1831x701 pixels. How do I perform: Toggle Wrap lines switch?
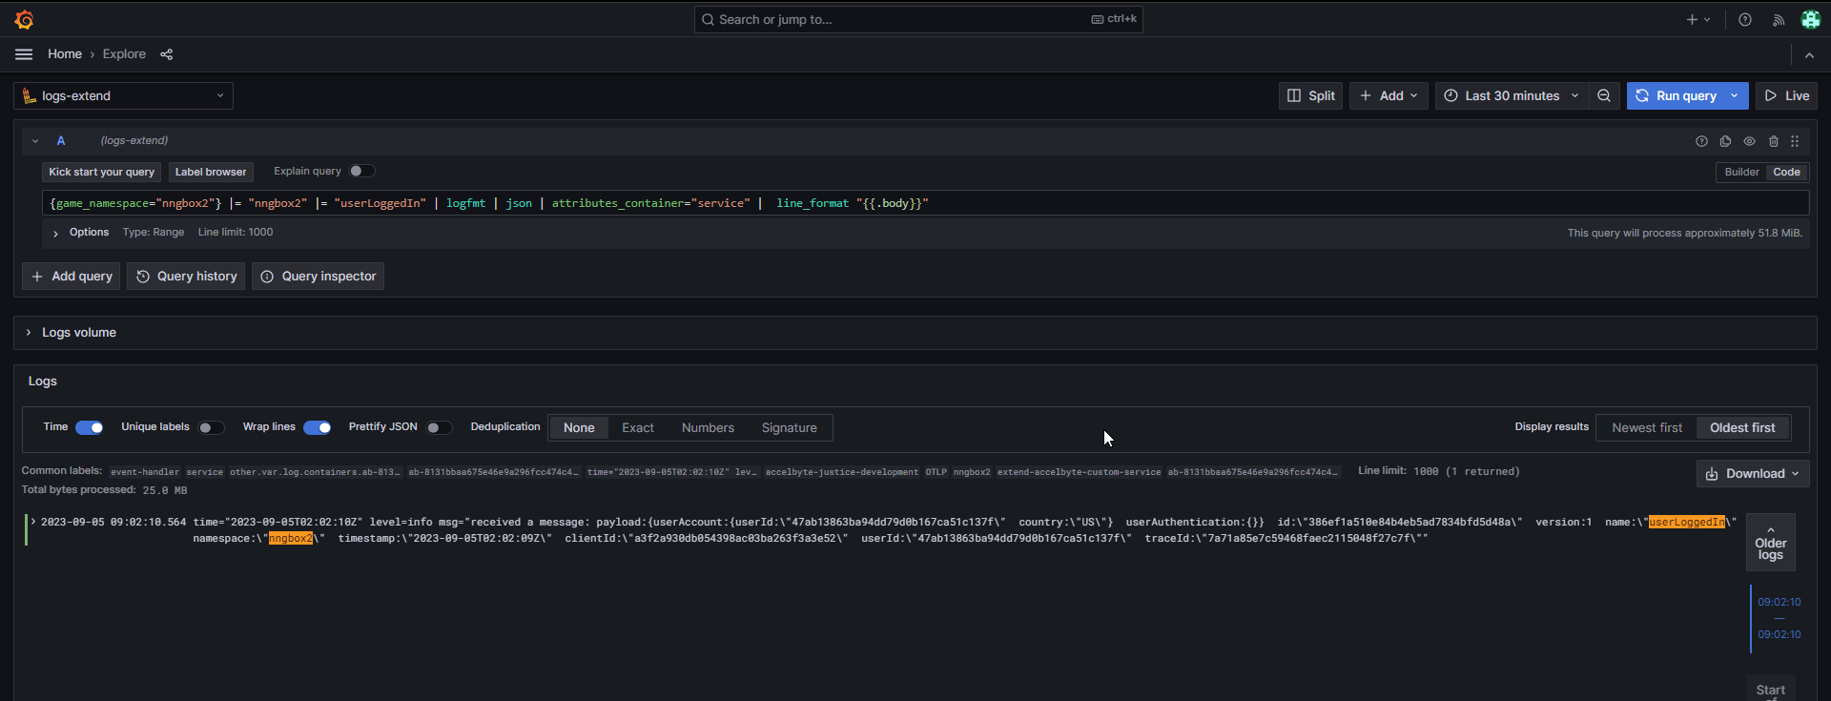pos(317,427)
